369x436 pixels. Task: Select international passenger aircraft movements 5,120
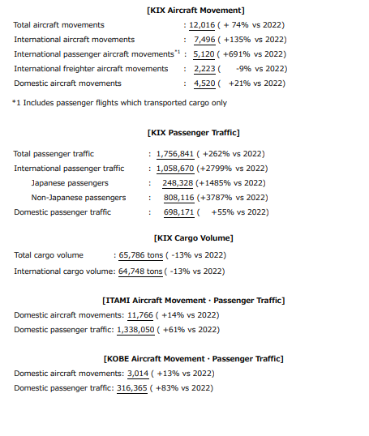click(204, 54)
